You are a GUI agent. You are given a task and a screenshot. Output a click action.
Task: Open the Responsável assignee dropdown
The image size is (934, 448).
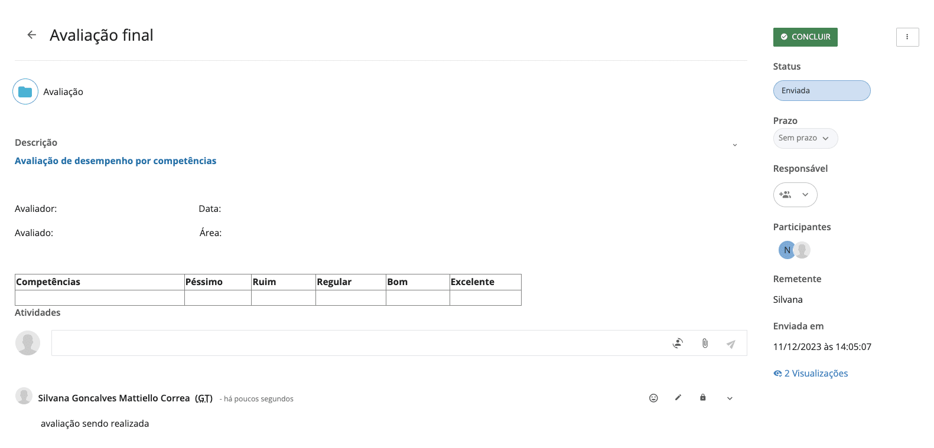point(795,195)
